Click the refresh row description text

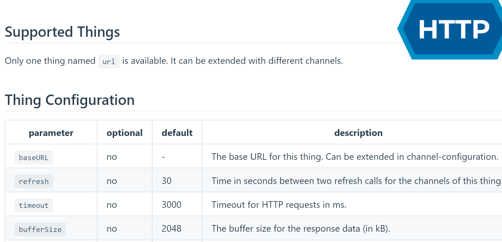pyautogui.click(x=356, y=181)
